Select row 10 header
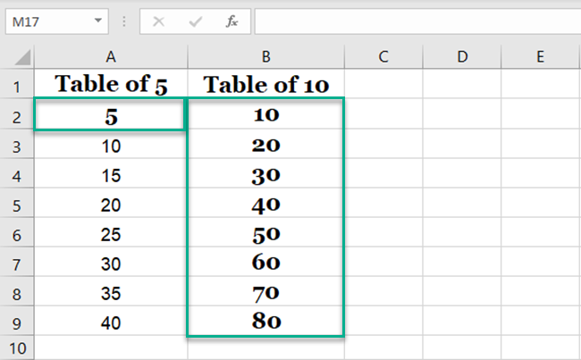Image resolution: width=581 pixels, height=360 pixels. point(17,347)
